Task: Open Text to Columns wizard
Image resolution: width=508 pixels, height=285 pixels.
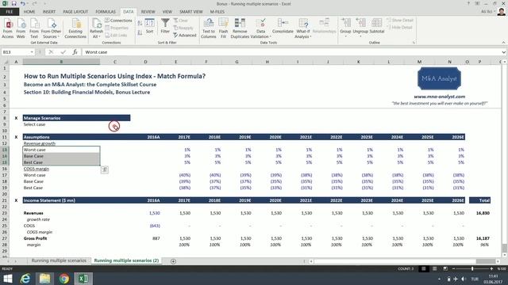Action: [x=208, y=28]
